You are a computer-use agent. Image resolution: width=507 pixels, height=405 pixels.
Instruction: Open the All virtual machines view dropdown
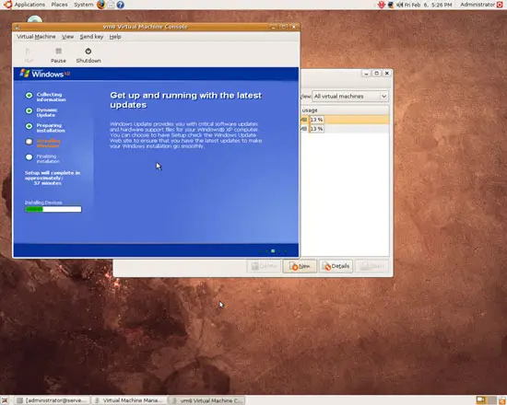click(x=350, y=97)
